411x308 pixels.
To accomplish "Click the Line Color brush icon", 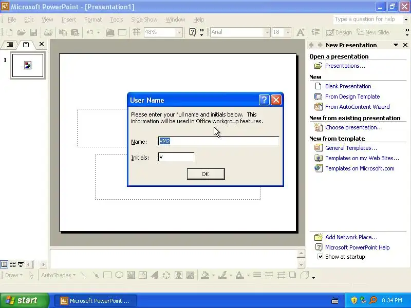I will [222, 275].
